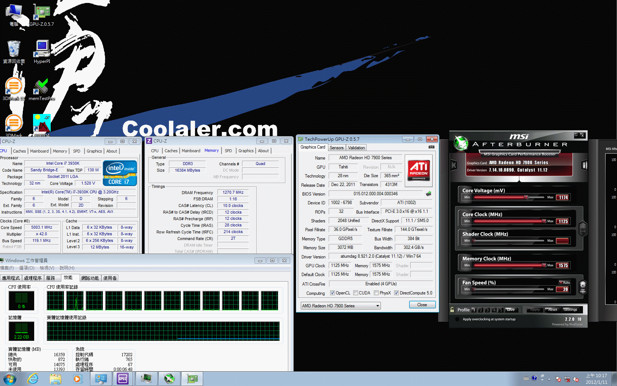Open Caches tab in the left CPU-Z window
The image size is (617, 386).
pos(19,151)
